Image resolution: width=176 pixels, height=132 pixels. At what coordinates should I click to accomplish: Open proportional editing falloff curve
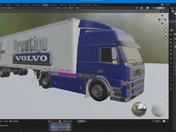click(80, 8)
